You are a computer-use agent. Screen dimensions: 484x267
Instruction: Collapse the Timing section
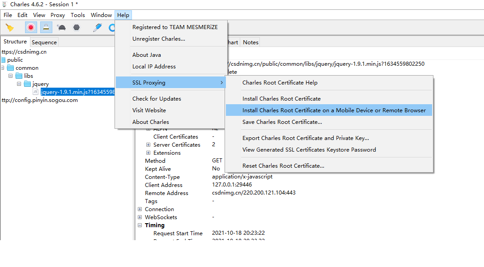click(x=140, y=225)
